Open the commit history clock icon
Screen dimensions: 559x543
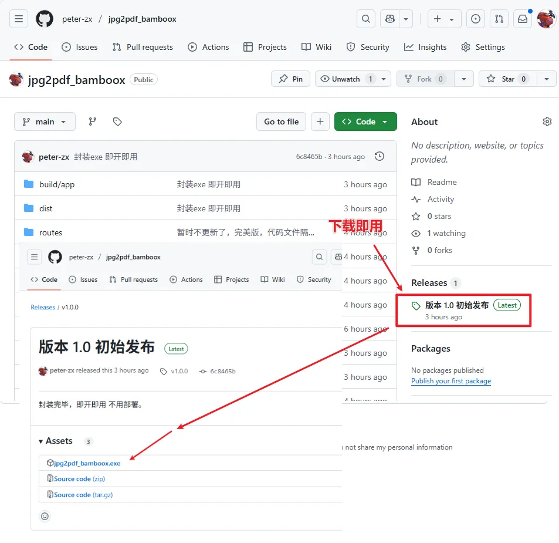click(x=380, y=156)
